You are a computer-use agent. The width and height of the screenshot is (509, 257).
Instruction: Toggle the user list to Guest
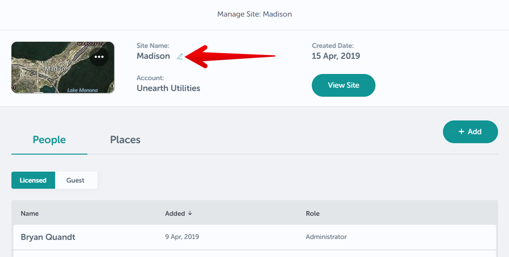[x=75, y=180]
